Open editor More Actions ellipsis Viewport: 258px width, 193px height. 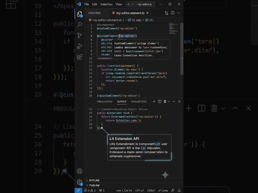[x=179, y=13]
